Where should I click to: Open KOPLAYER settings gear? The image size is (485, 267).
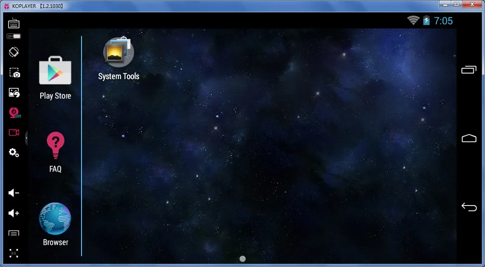14,153
